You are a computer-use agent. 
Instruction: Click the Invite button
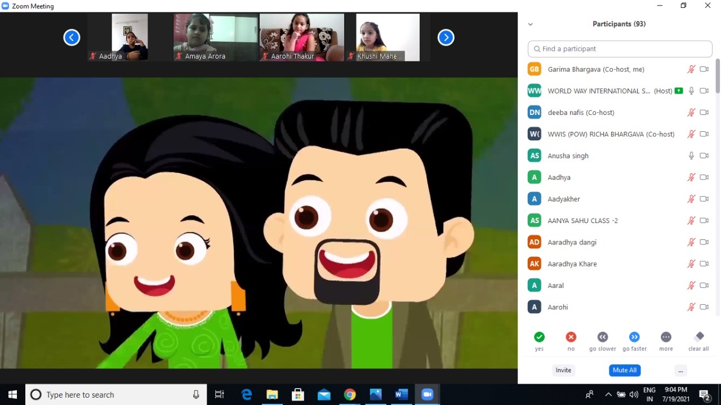(x=563, y=370)
